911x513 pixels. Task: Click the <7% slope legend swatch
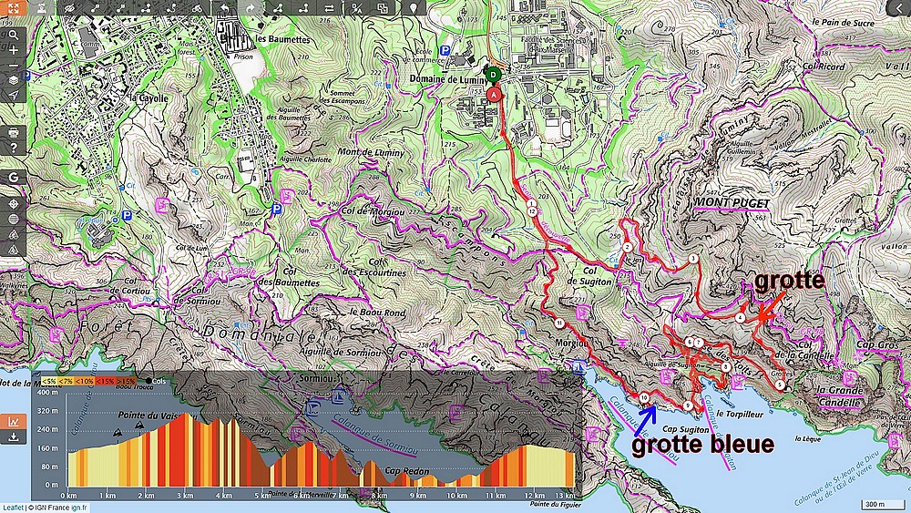pos(67,381)
